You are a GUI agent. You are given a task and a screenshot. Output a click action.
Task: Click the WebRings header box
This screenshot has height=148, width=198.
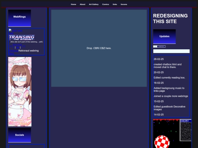(x=19, y=18)
